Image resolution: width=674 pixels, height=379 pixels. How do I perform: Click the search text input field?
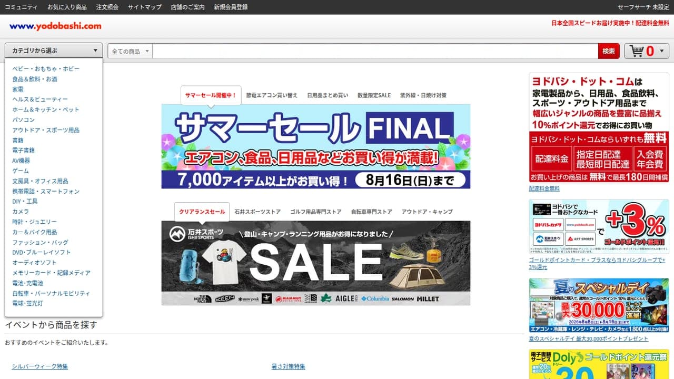[x=375, y=51]
